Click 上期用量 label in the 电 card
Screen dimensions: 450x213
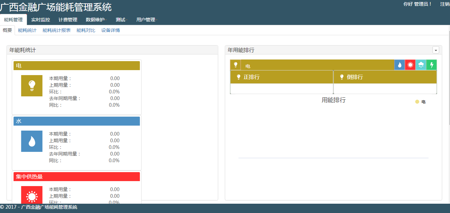[60, 85]
